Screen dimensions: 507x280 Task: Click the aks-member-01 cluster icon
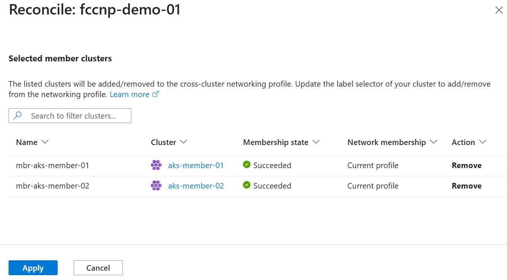click(156, 165)
